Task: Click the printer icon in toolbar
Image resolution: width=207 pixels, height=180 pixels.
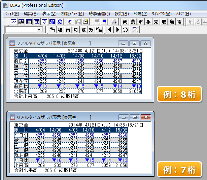Action: [114, 22]
